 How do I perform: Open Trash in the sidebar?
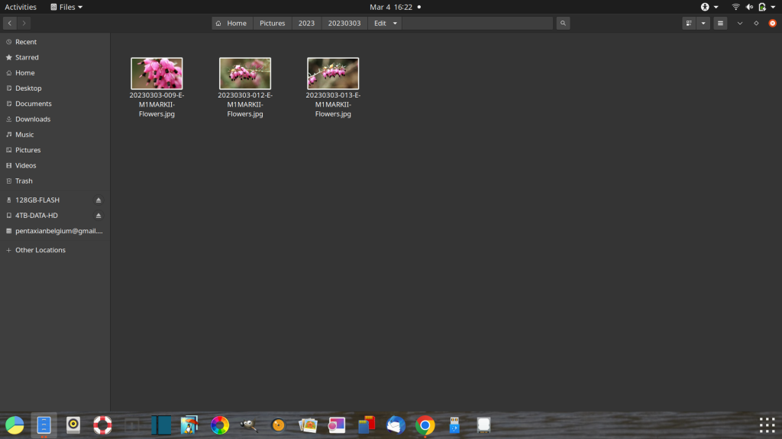[55, 181]
